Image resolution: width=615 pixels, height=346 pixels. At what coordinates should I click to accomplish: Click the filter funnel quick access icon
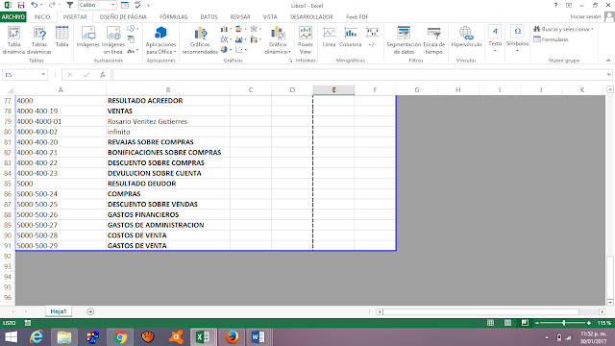pyautogui.click(x=70, y=5)
